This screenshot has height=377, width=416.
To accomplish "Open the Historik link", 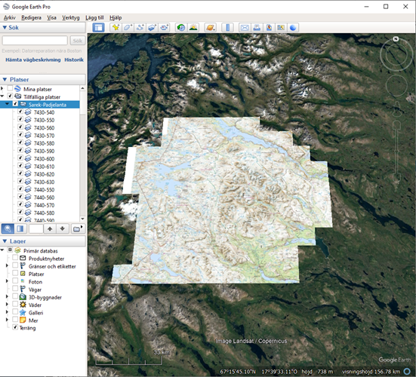I will coord(74,60).
